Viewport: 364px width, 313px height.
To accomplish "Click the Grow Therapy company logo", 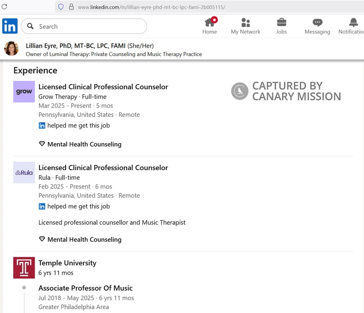I will (x=24, y=91).
